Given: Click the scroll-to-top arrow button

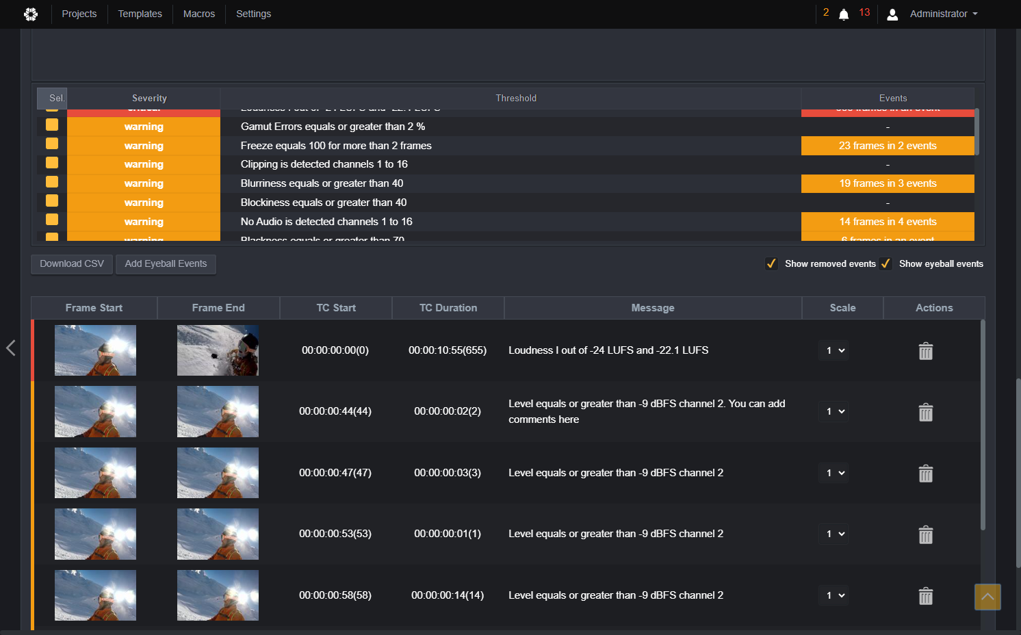Looking at the screenshot, I should [987, 597].
